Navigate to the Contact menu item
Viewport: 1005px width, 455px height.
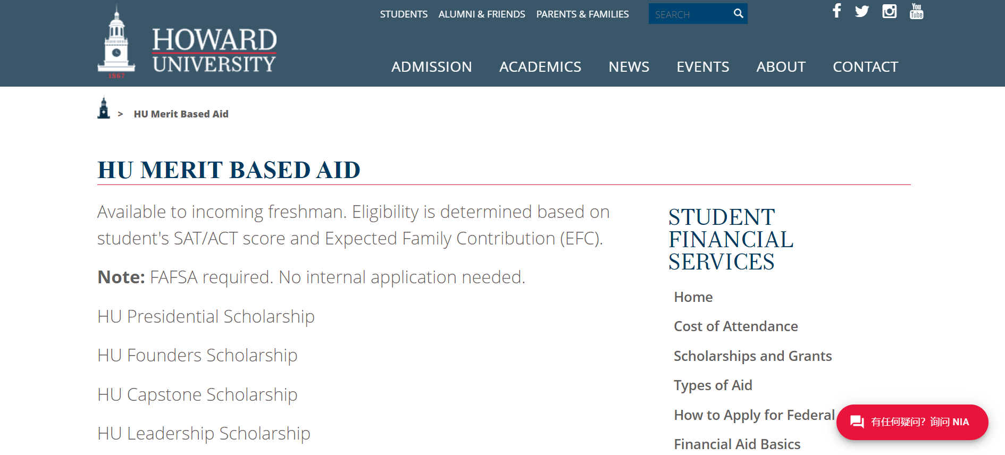tap(865, 67)
